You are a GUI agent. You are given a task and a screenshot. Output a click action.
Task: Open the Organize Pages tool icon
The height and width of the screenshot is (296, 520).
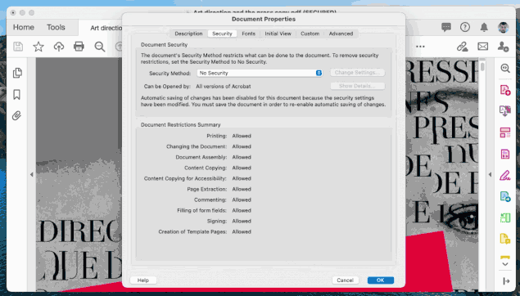(x=505, y=132)
